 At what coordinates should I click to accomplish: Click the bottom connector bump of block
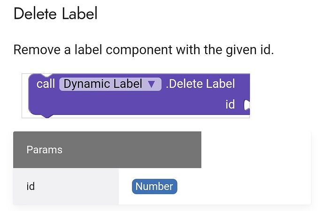(47, 116)
